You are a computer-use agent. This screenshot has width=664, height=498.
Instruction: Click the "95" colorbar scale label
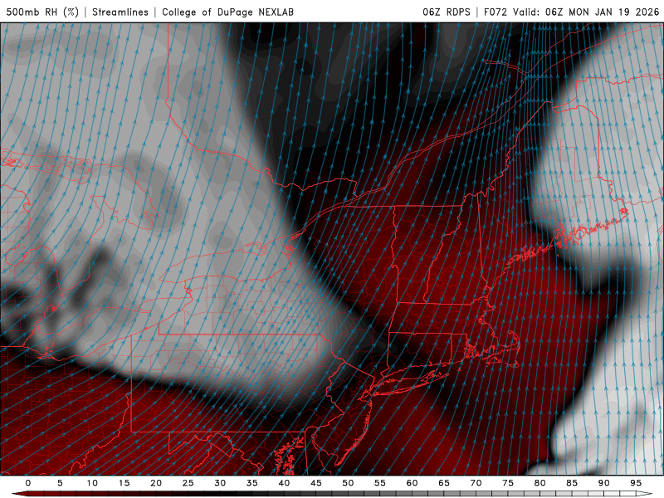pyautogui.click(x=636, y=483)
